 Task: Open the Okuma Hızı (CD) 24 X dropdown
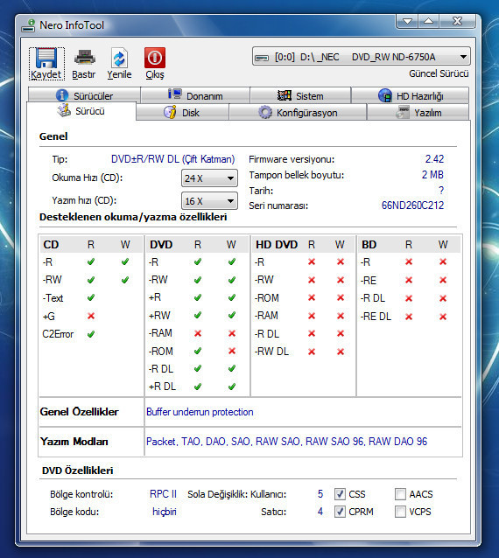(209, 178)
